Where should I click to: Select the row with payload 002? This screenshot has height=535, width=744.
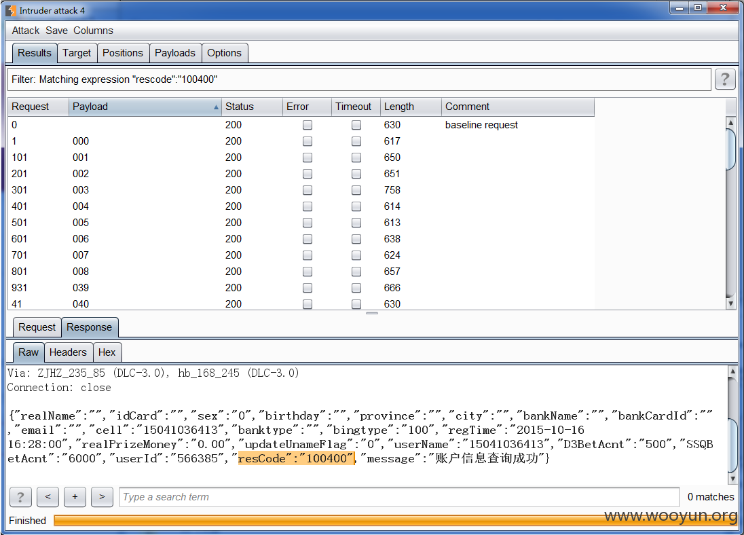pyautogui.click(x=301, y=174)
